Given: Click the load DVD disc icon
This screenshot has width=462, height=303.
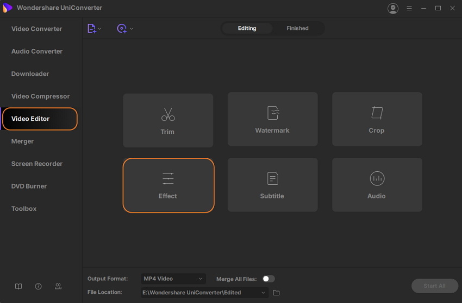Looking at the screenshot, I should pyautogui.click(x=122, y=29).
